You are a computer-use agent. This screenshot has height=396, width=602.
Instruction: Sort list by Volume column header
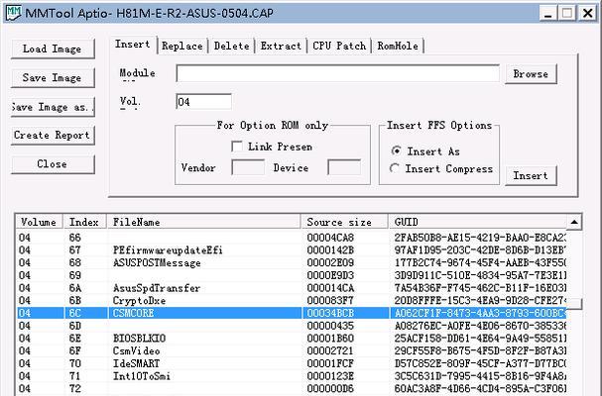click(39, 222)
